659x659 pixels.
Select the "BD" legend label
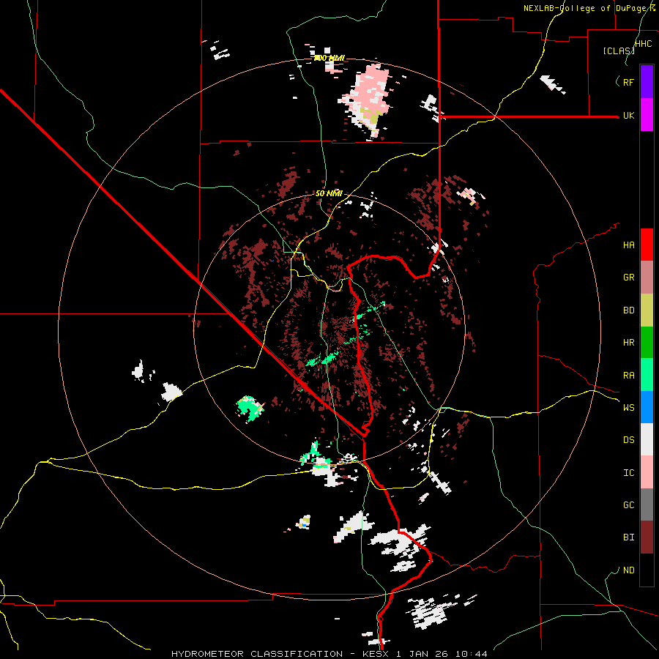[x=628, y=310]
